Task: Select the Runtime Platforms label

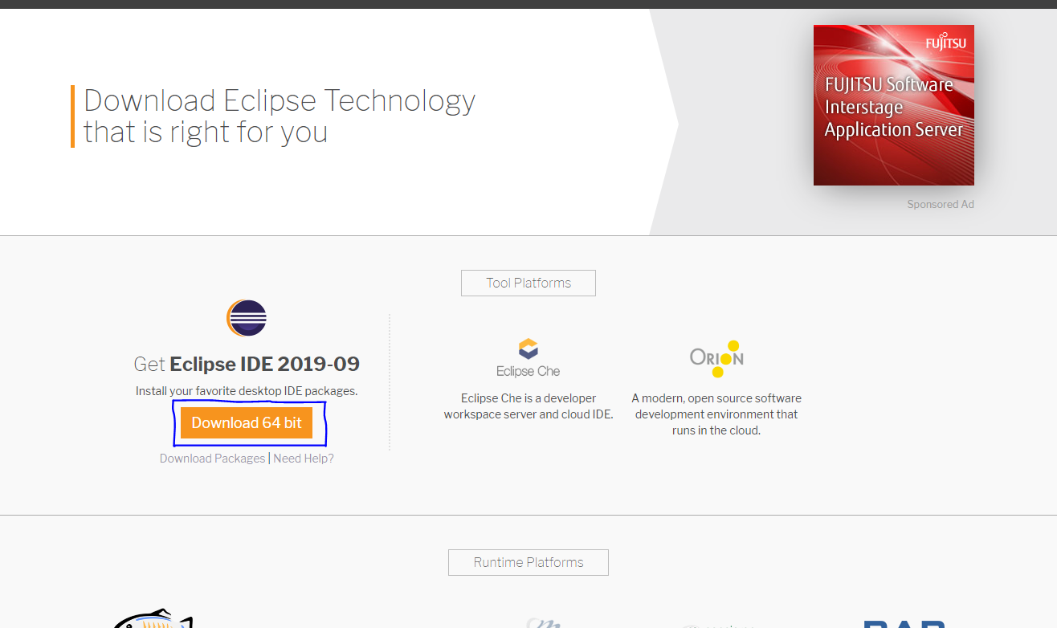Action: tap(528, 562)
